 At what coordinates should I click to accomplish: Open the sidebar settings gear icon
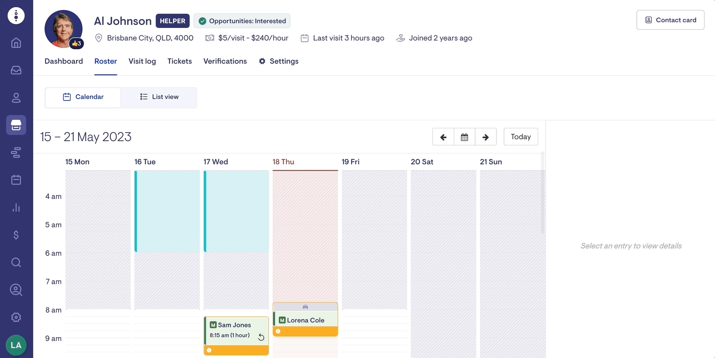tap(16, 317)
